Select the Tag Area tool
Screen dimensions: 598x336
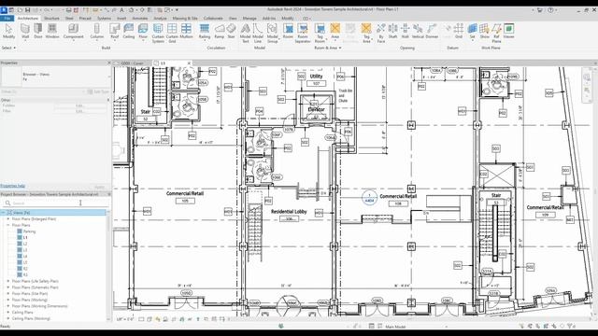(x=366, y=34)
